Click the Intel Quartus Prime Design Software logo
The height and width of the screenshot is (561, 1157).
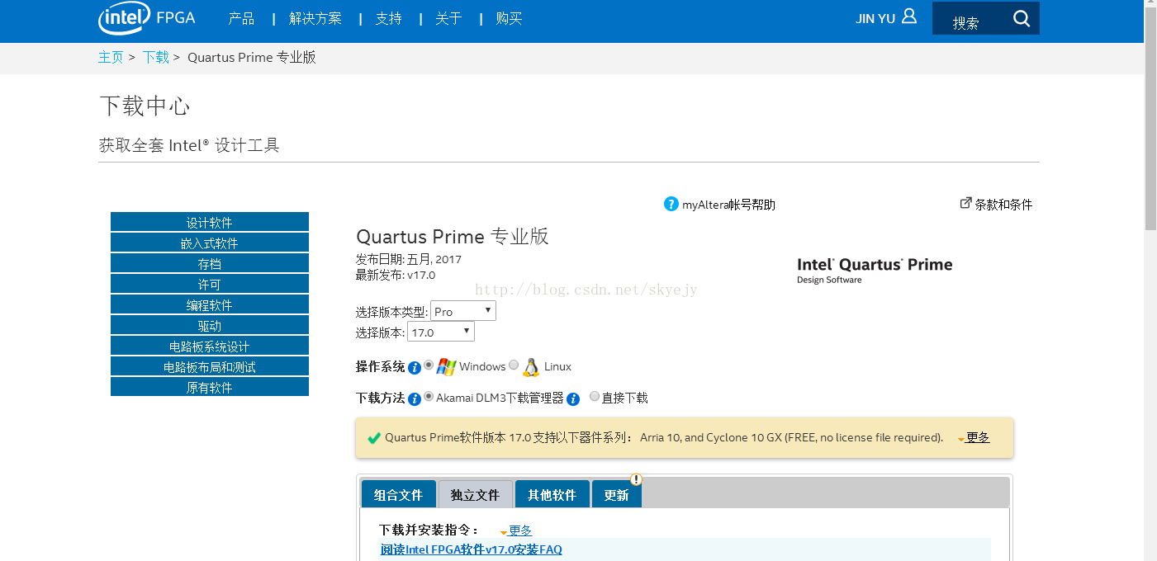pos(875,270)
